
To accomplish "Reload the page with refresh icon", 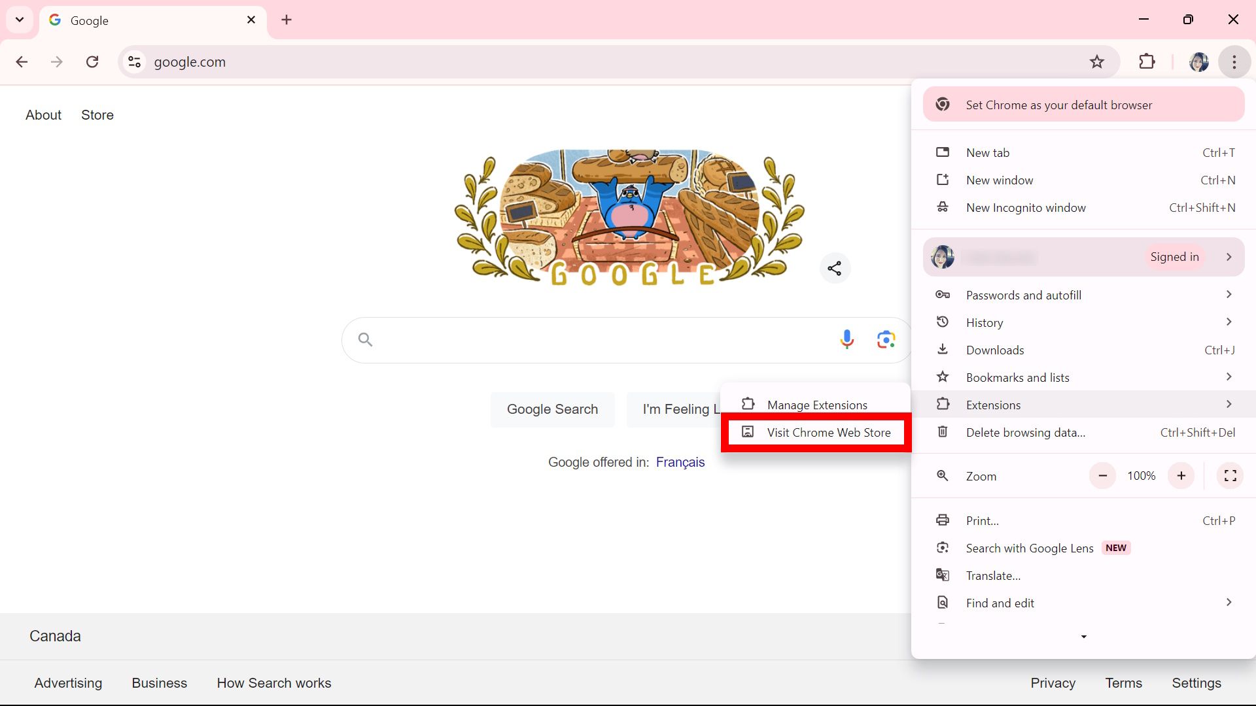I will (92, 62).
